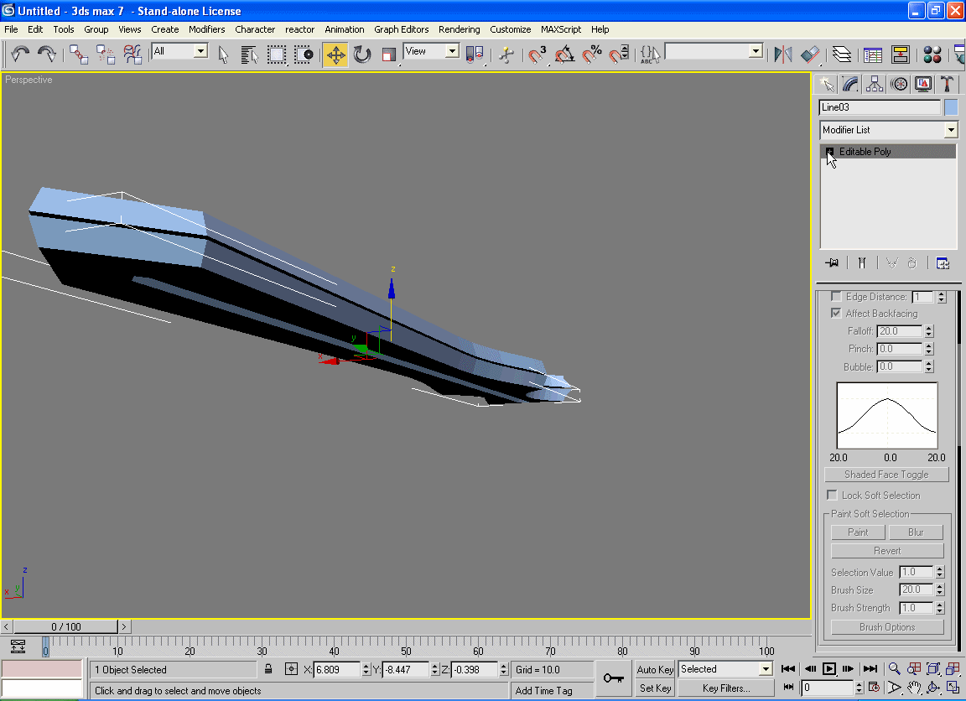This screenshot has width=966, height=701.
Task: Tick the Lock Soft Selection checkbox
Action: pyautogui.click(x=833, y=496)
